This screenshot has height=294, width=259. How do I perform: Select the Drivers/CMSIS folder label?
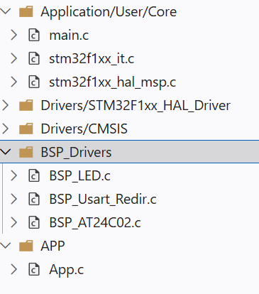click(84, 129)
